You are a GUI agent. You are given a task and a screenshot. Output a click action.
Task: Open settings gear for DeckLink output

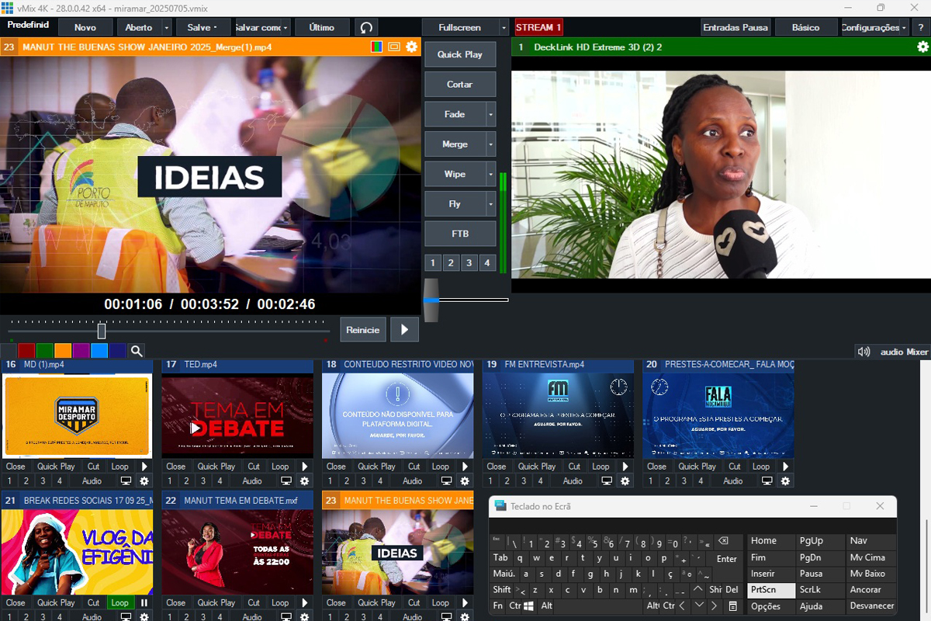pyautogui.click(x=922, y=47)
